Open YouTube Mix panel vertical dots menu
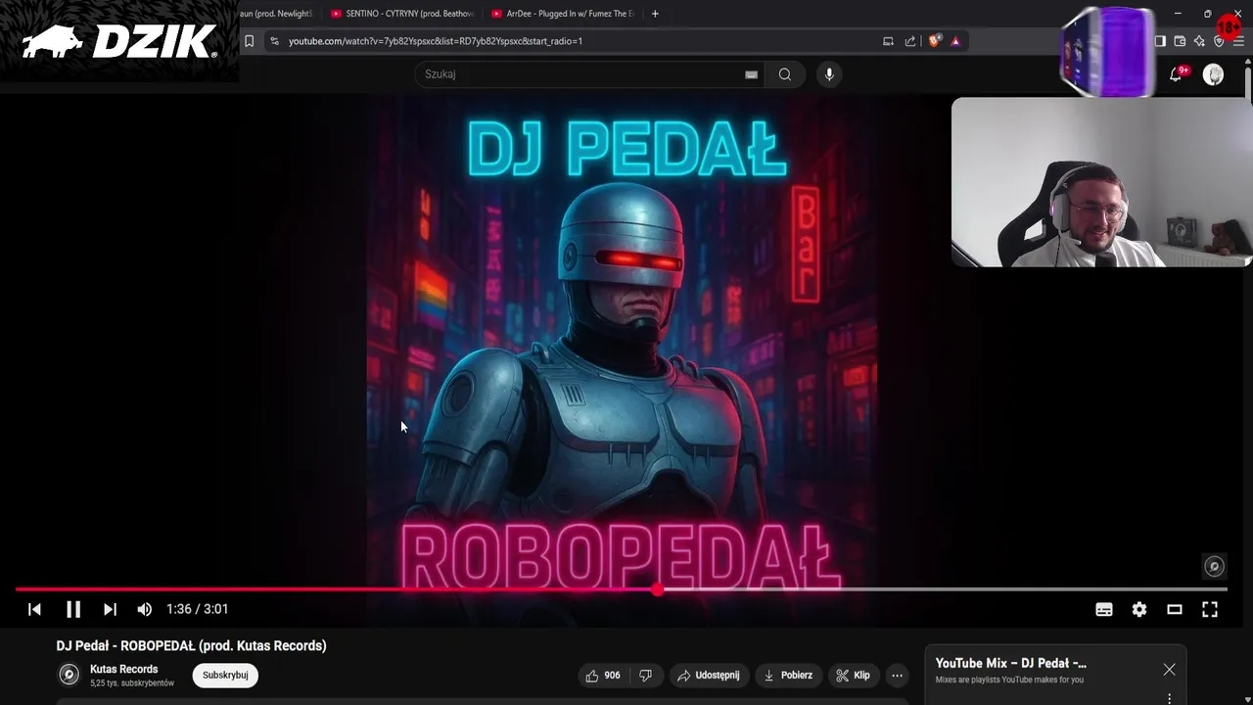The width and height of the screenshot is (1253, 705). 1169,698
